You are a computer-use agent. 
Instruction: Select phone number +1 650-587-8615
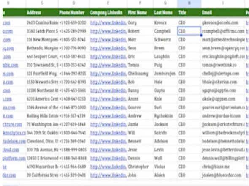73,57
